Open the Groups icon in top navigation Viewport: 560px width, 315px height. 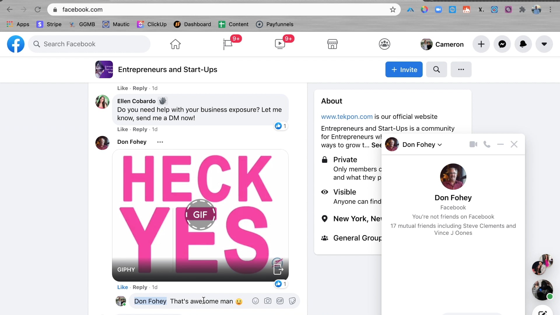click(384, 44)
